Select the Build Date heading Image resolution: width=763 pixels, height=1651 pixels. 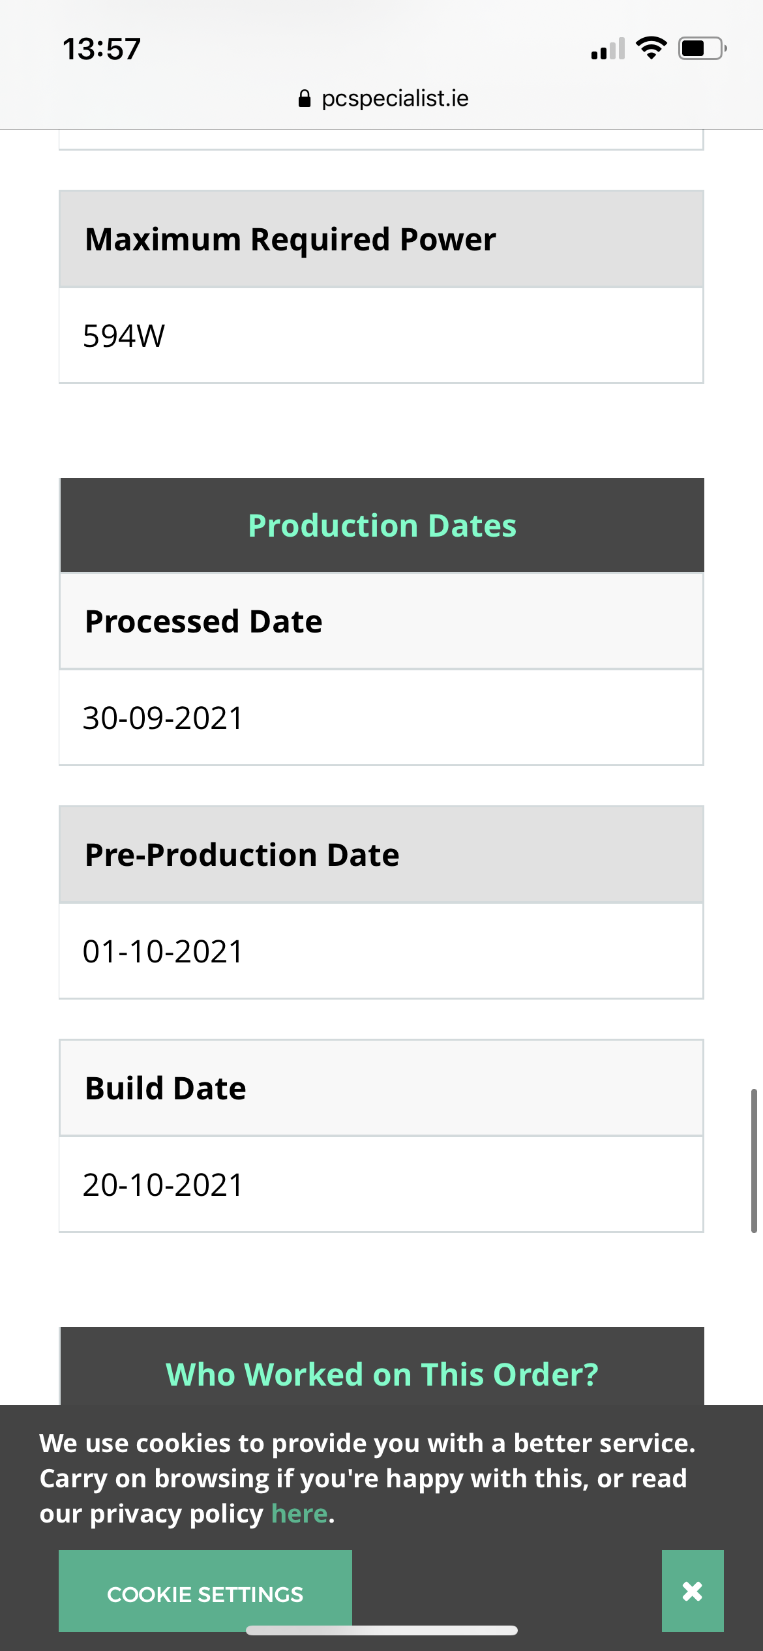(166, 1088)
